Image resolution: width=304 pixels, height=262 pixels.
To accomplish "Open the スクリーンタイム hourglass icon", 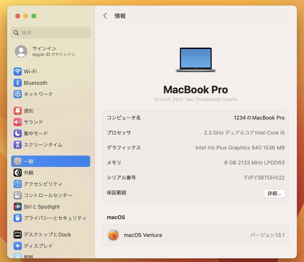I will point(17,145).
